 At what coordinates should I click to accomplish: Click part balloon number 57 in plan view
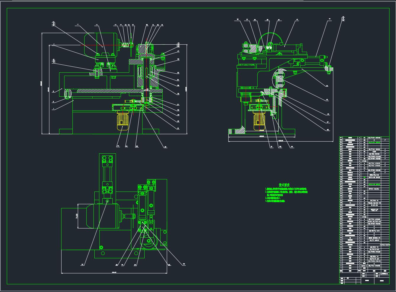coord(82,265)
